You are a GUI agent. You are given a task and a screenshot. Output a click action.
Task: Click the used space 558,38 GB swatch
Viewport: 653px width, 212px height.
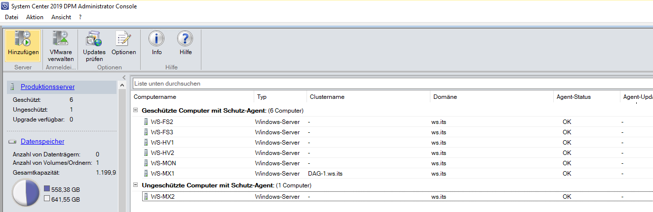[46, 188]
